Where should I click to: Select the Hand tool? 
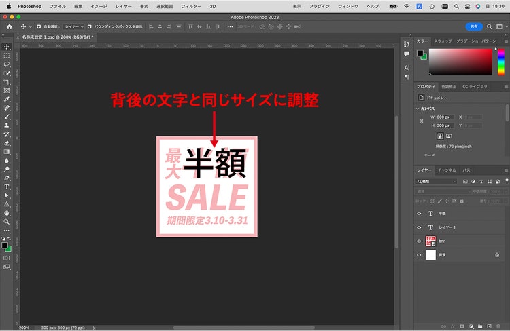pyautogui.click(x=7, y=213)
